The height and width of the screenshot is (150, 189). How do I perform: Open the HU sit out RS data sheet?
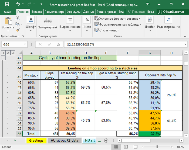point(64,140)
